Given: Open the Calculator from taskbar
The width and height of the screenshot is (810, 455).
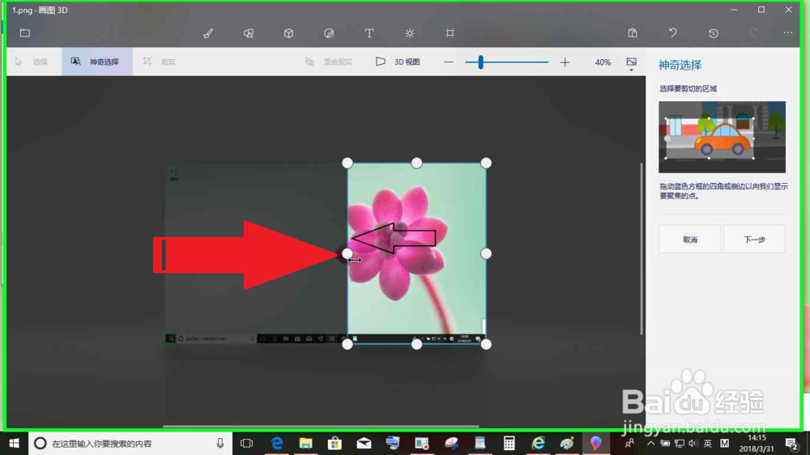Looking at the screenshot, I should [x=509, y=443].
